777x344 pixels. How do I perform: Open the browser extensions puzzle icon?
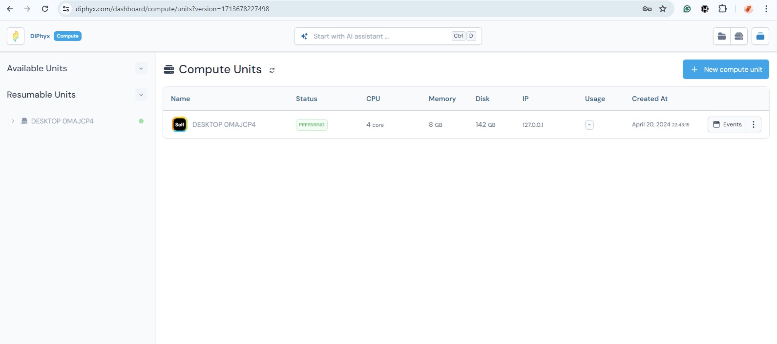point(722,9)
